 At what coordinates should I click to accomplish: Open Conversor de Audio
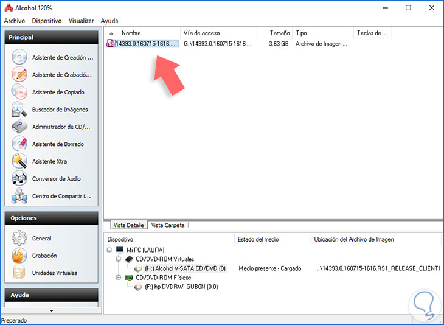click(x=57, y=179)
